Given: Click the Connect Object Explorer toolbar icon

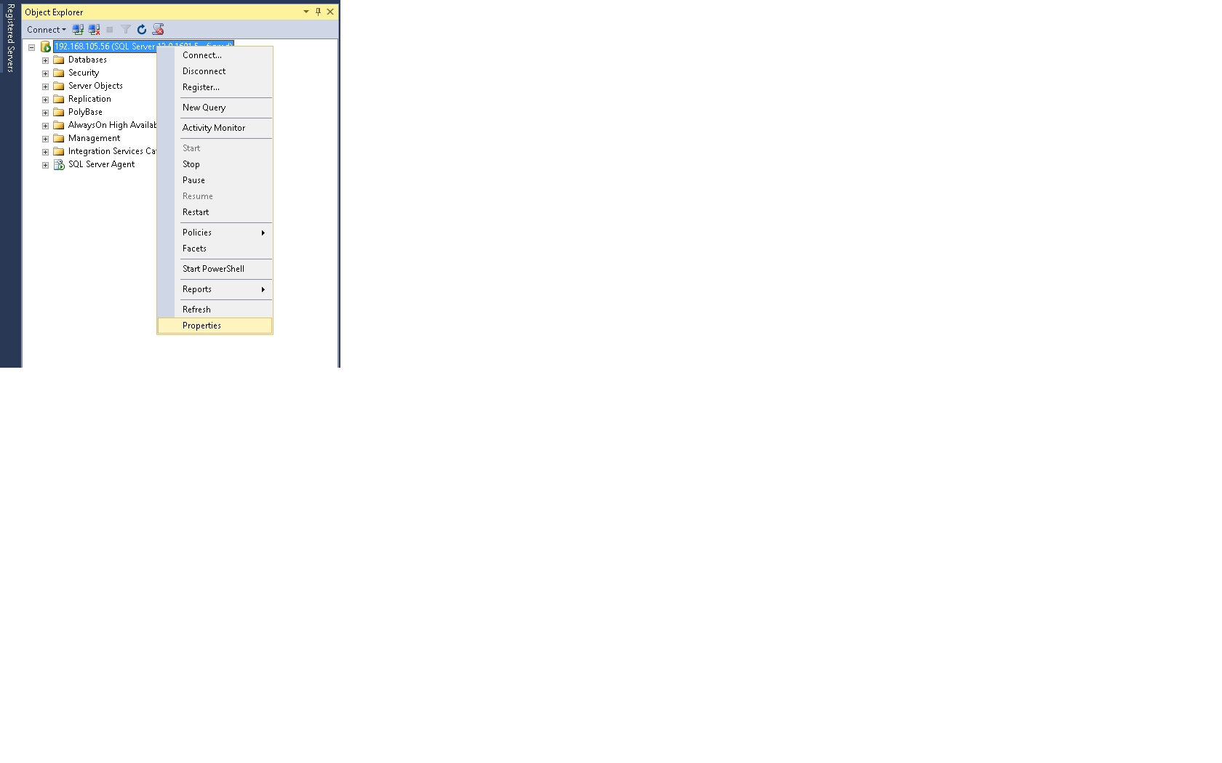Looking at the screenshot, I should pos(78,30).
